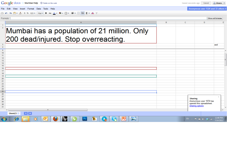
Task: Open the alignment dropdown arrow
Action: [75, 13]
